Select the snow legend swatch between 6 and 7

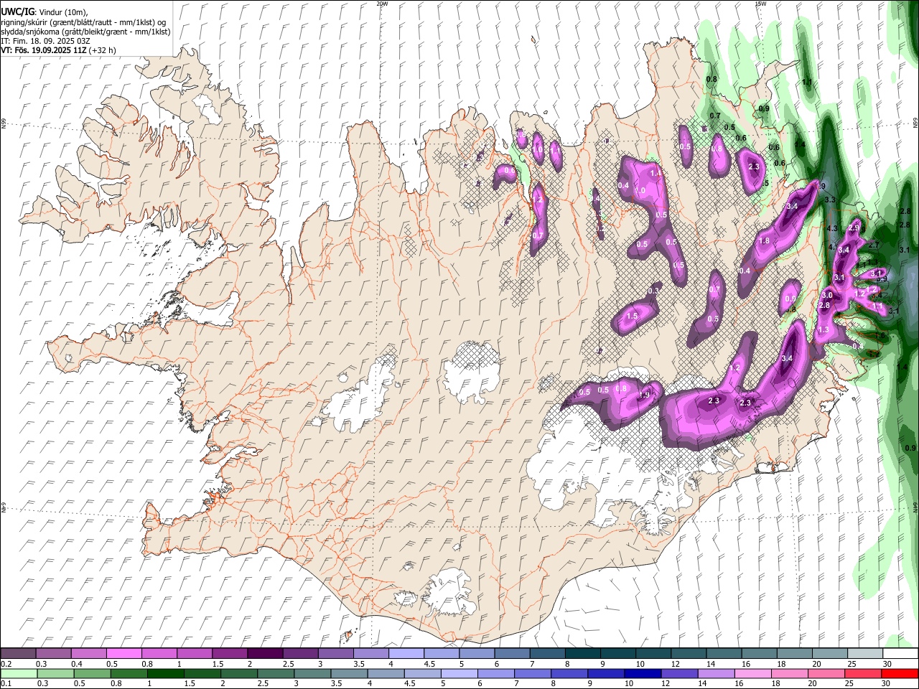coord(512,653)
